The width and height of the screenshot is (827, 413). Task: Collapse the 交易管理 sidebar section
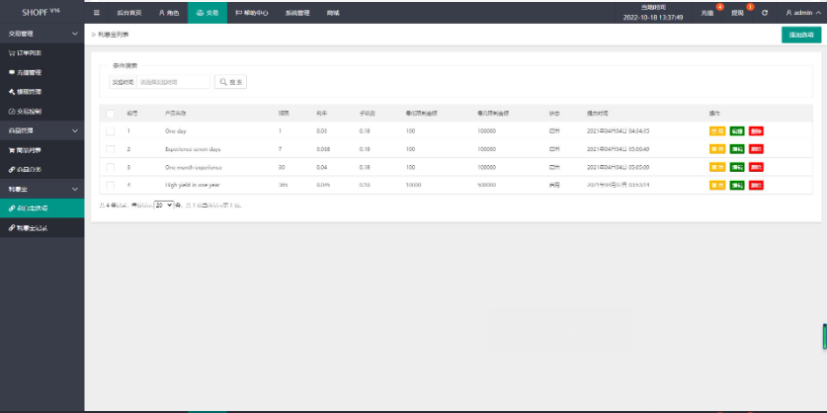(41, 34)
